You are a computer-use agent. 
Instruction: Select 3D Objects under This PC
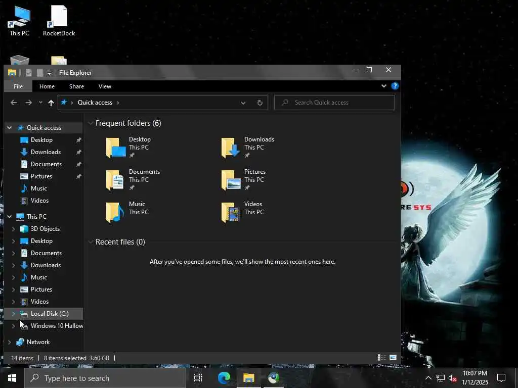pos(45,229)
